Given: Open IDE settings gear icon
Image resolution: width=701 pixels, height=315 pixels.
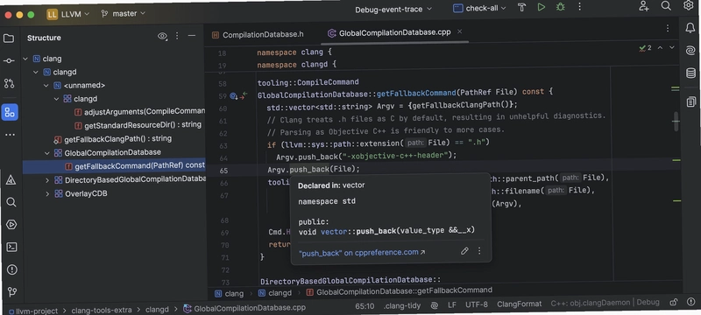Looking at the screenshot, I should pyautogui.click(x=688, y=5).
